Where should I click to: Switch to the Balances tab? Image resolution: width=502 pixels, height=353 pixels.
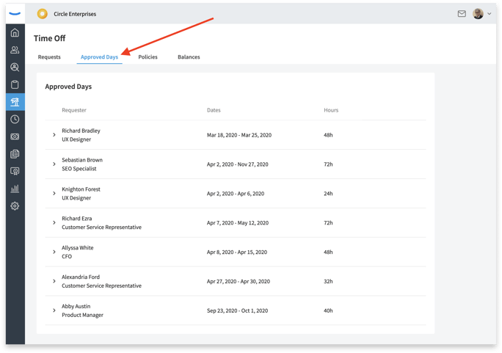pos(189,57)
